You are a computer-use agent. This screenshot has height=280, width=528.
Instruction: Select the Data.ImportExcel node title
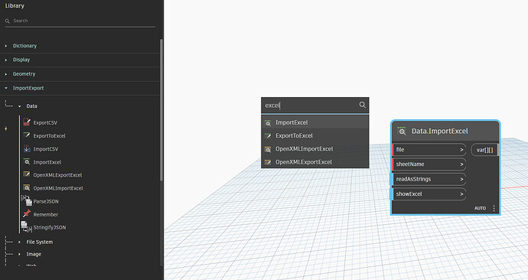click(x=440, y=131)
